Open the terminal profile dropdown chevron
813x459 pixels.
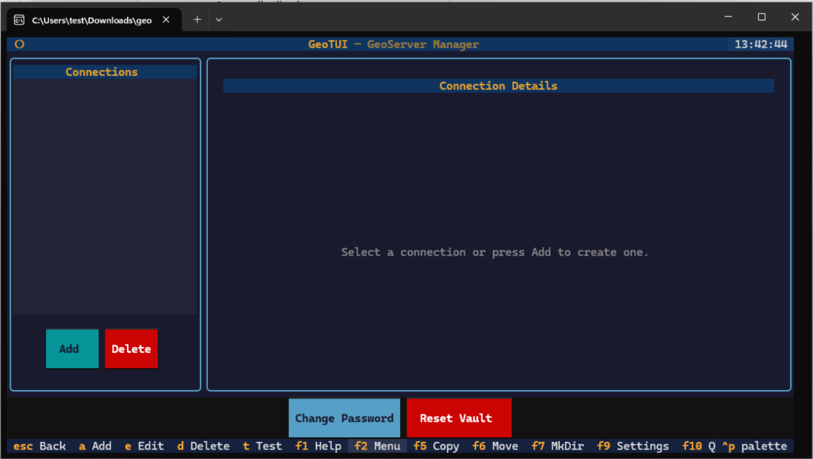pyautogui.click(x=219, y=20)
